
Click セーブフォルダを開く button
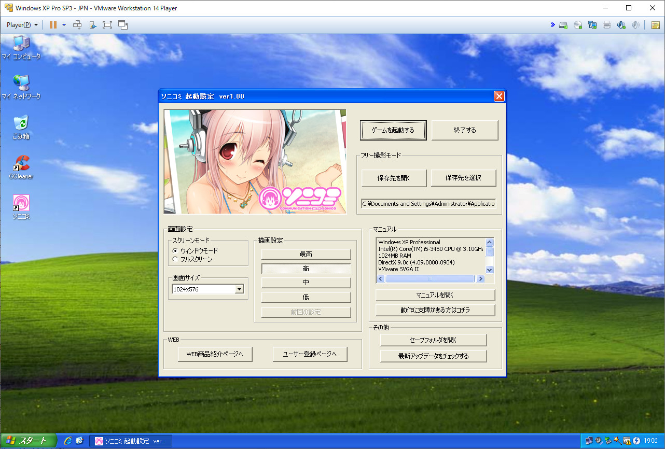[434, 340]
